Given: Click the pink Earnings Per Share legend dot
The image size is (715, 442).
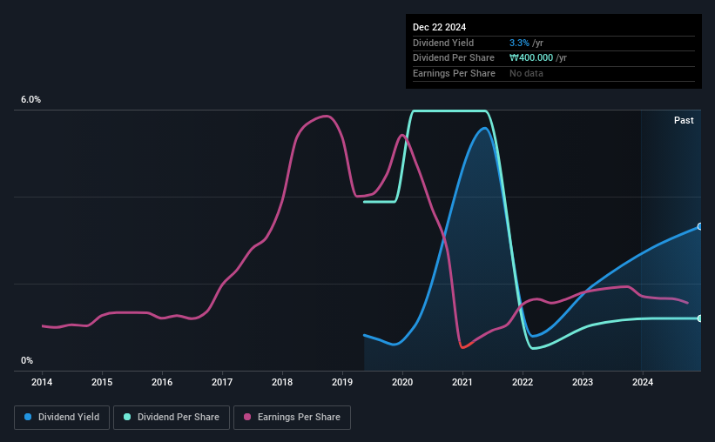Looking at the screenshot, I should 247,417.
